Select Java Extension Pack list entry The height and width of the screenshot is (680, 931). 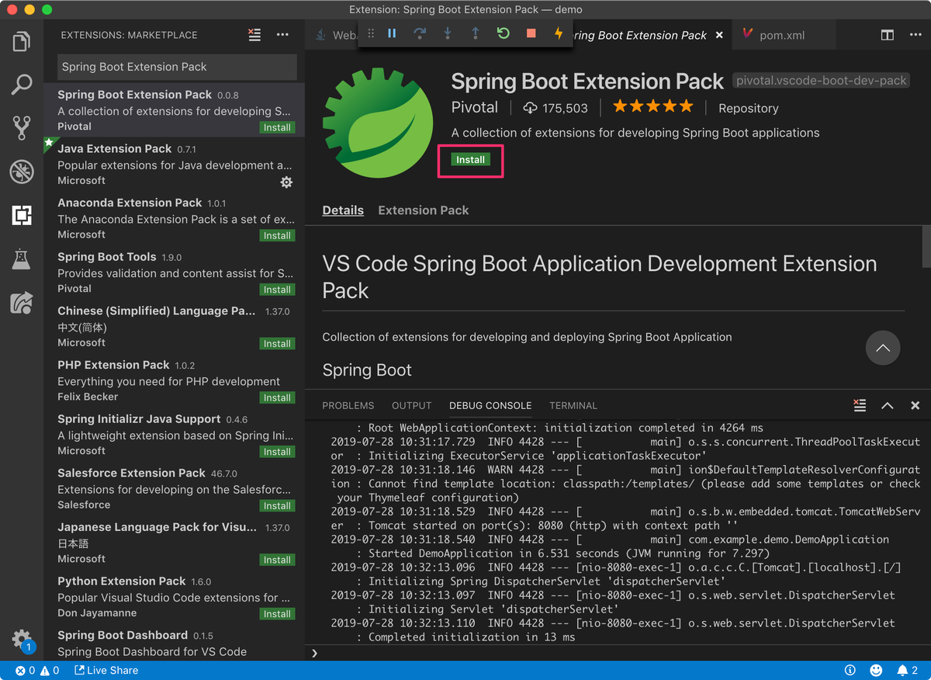point(175,165)
